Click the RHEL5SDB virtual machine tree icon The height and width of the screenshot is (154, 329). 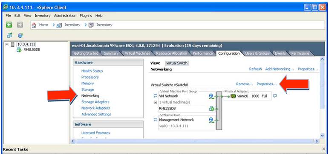click(x=19, y=50)
